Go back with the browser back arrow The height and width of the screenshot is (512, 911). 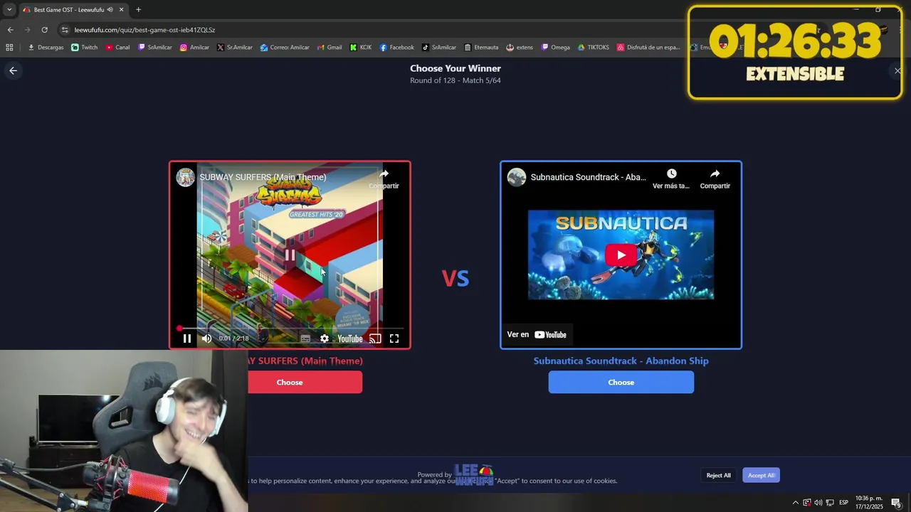coord(10,30)
